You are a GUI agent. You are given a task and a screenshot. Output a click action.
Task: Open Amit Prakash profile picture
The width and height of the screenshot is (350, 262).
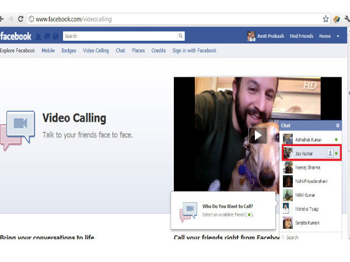251,36
